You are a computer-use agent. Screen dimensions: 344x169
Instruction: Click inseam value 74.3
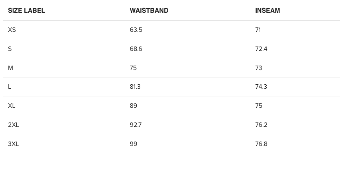[261, 87]
